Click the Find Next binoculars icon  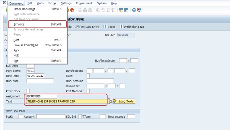[x=90, y=10]
